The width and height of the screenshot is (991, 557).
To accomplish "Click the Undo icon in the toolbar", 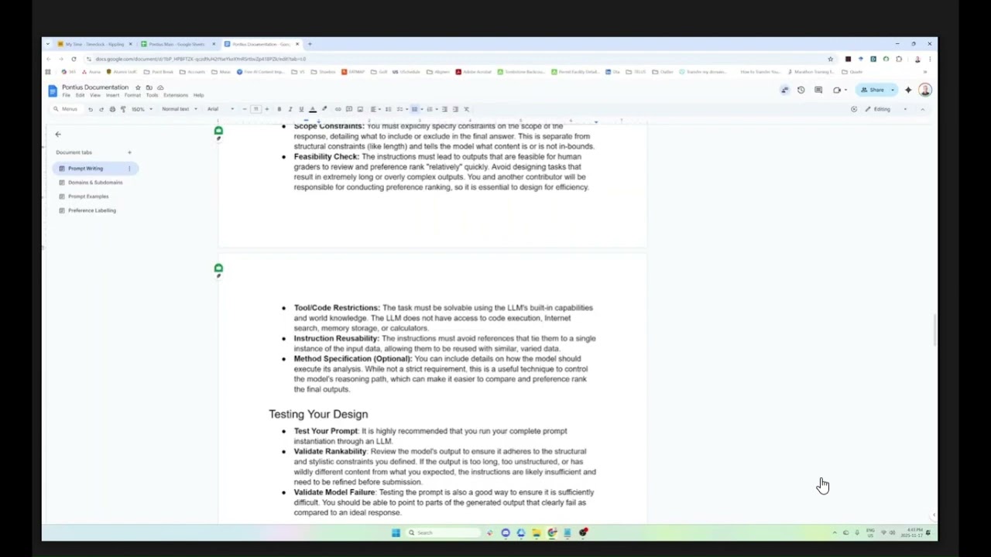I will pos(90,109).
